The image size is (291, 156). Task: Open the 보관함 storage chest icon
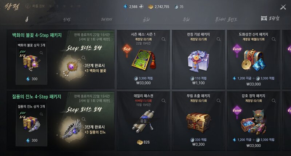(x=264, y=18)
